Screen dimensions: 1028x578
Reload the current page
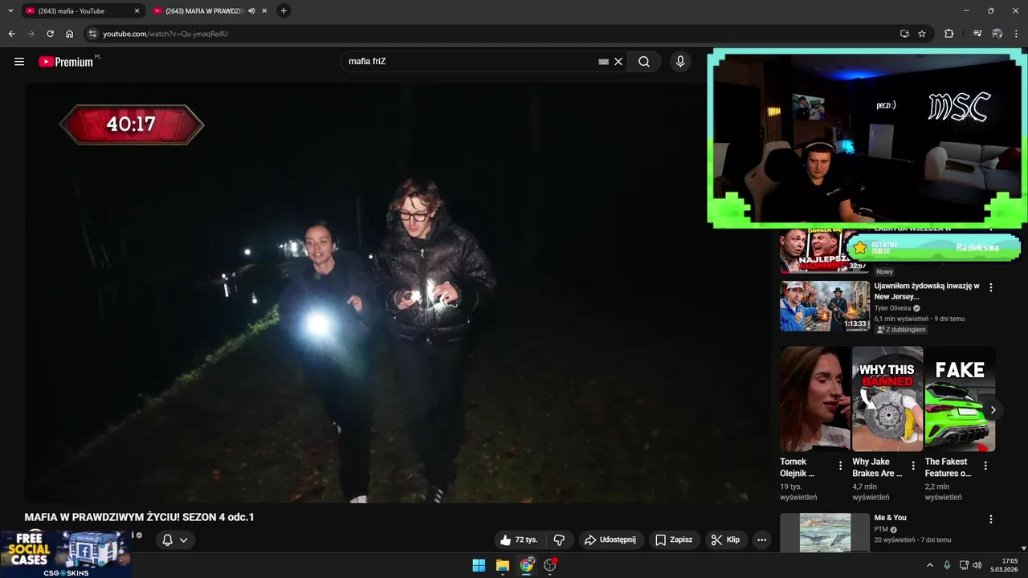point(50,34)
